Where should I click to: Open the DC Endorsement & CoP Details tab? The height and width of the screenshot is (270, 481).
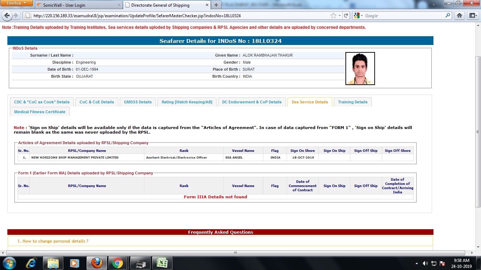252,102
